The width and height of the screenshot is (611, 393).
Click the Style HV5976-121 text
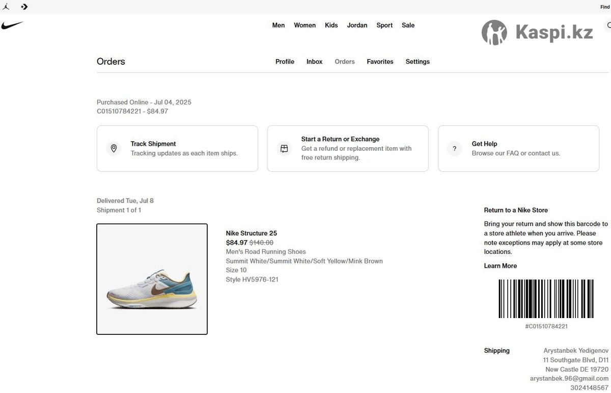pyautogui.click(x=252, y=279)
